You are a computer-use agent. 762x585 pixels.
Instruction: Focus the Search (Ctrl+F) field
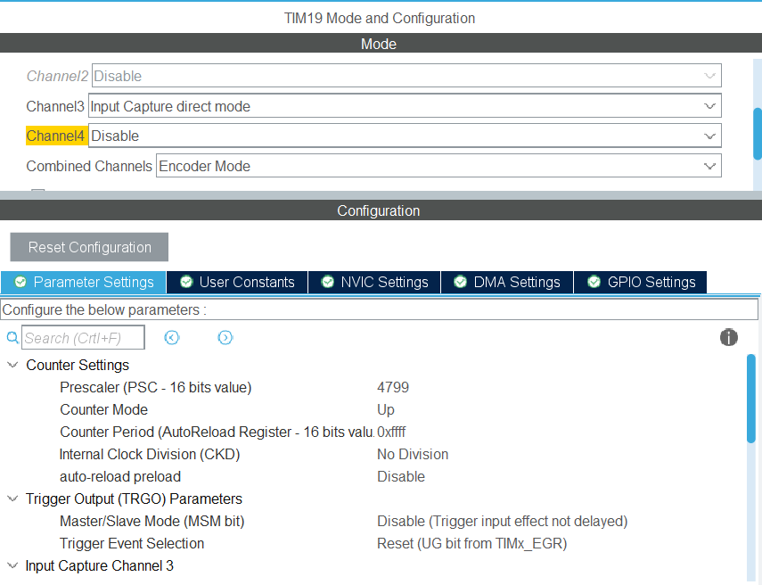click(83, 337)
